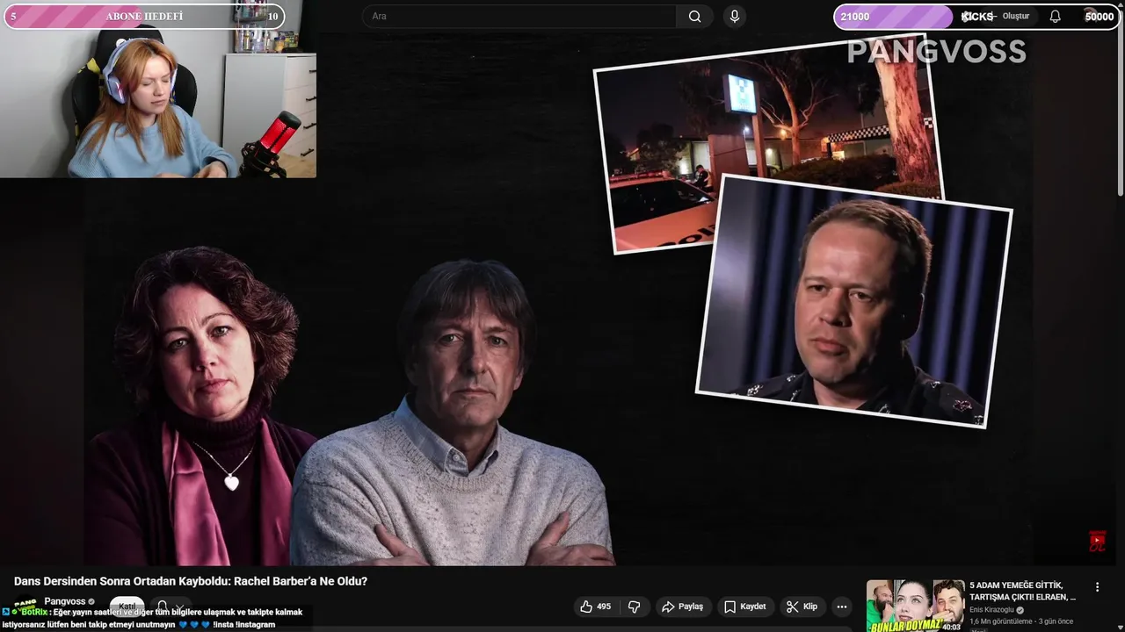Image resolution: width=1125 pixels, height=632 pixels.
Task: Create a clip with Klip button
Action: click(x=802, y=607)
